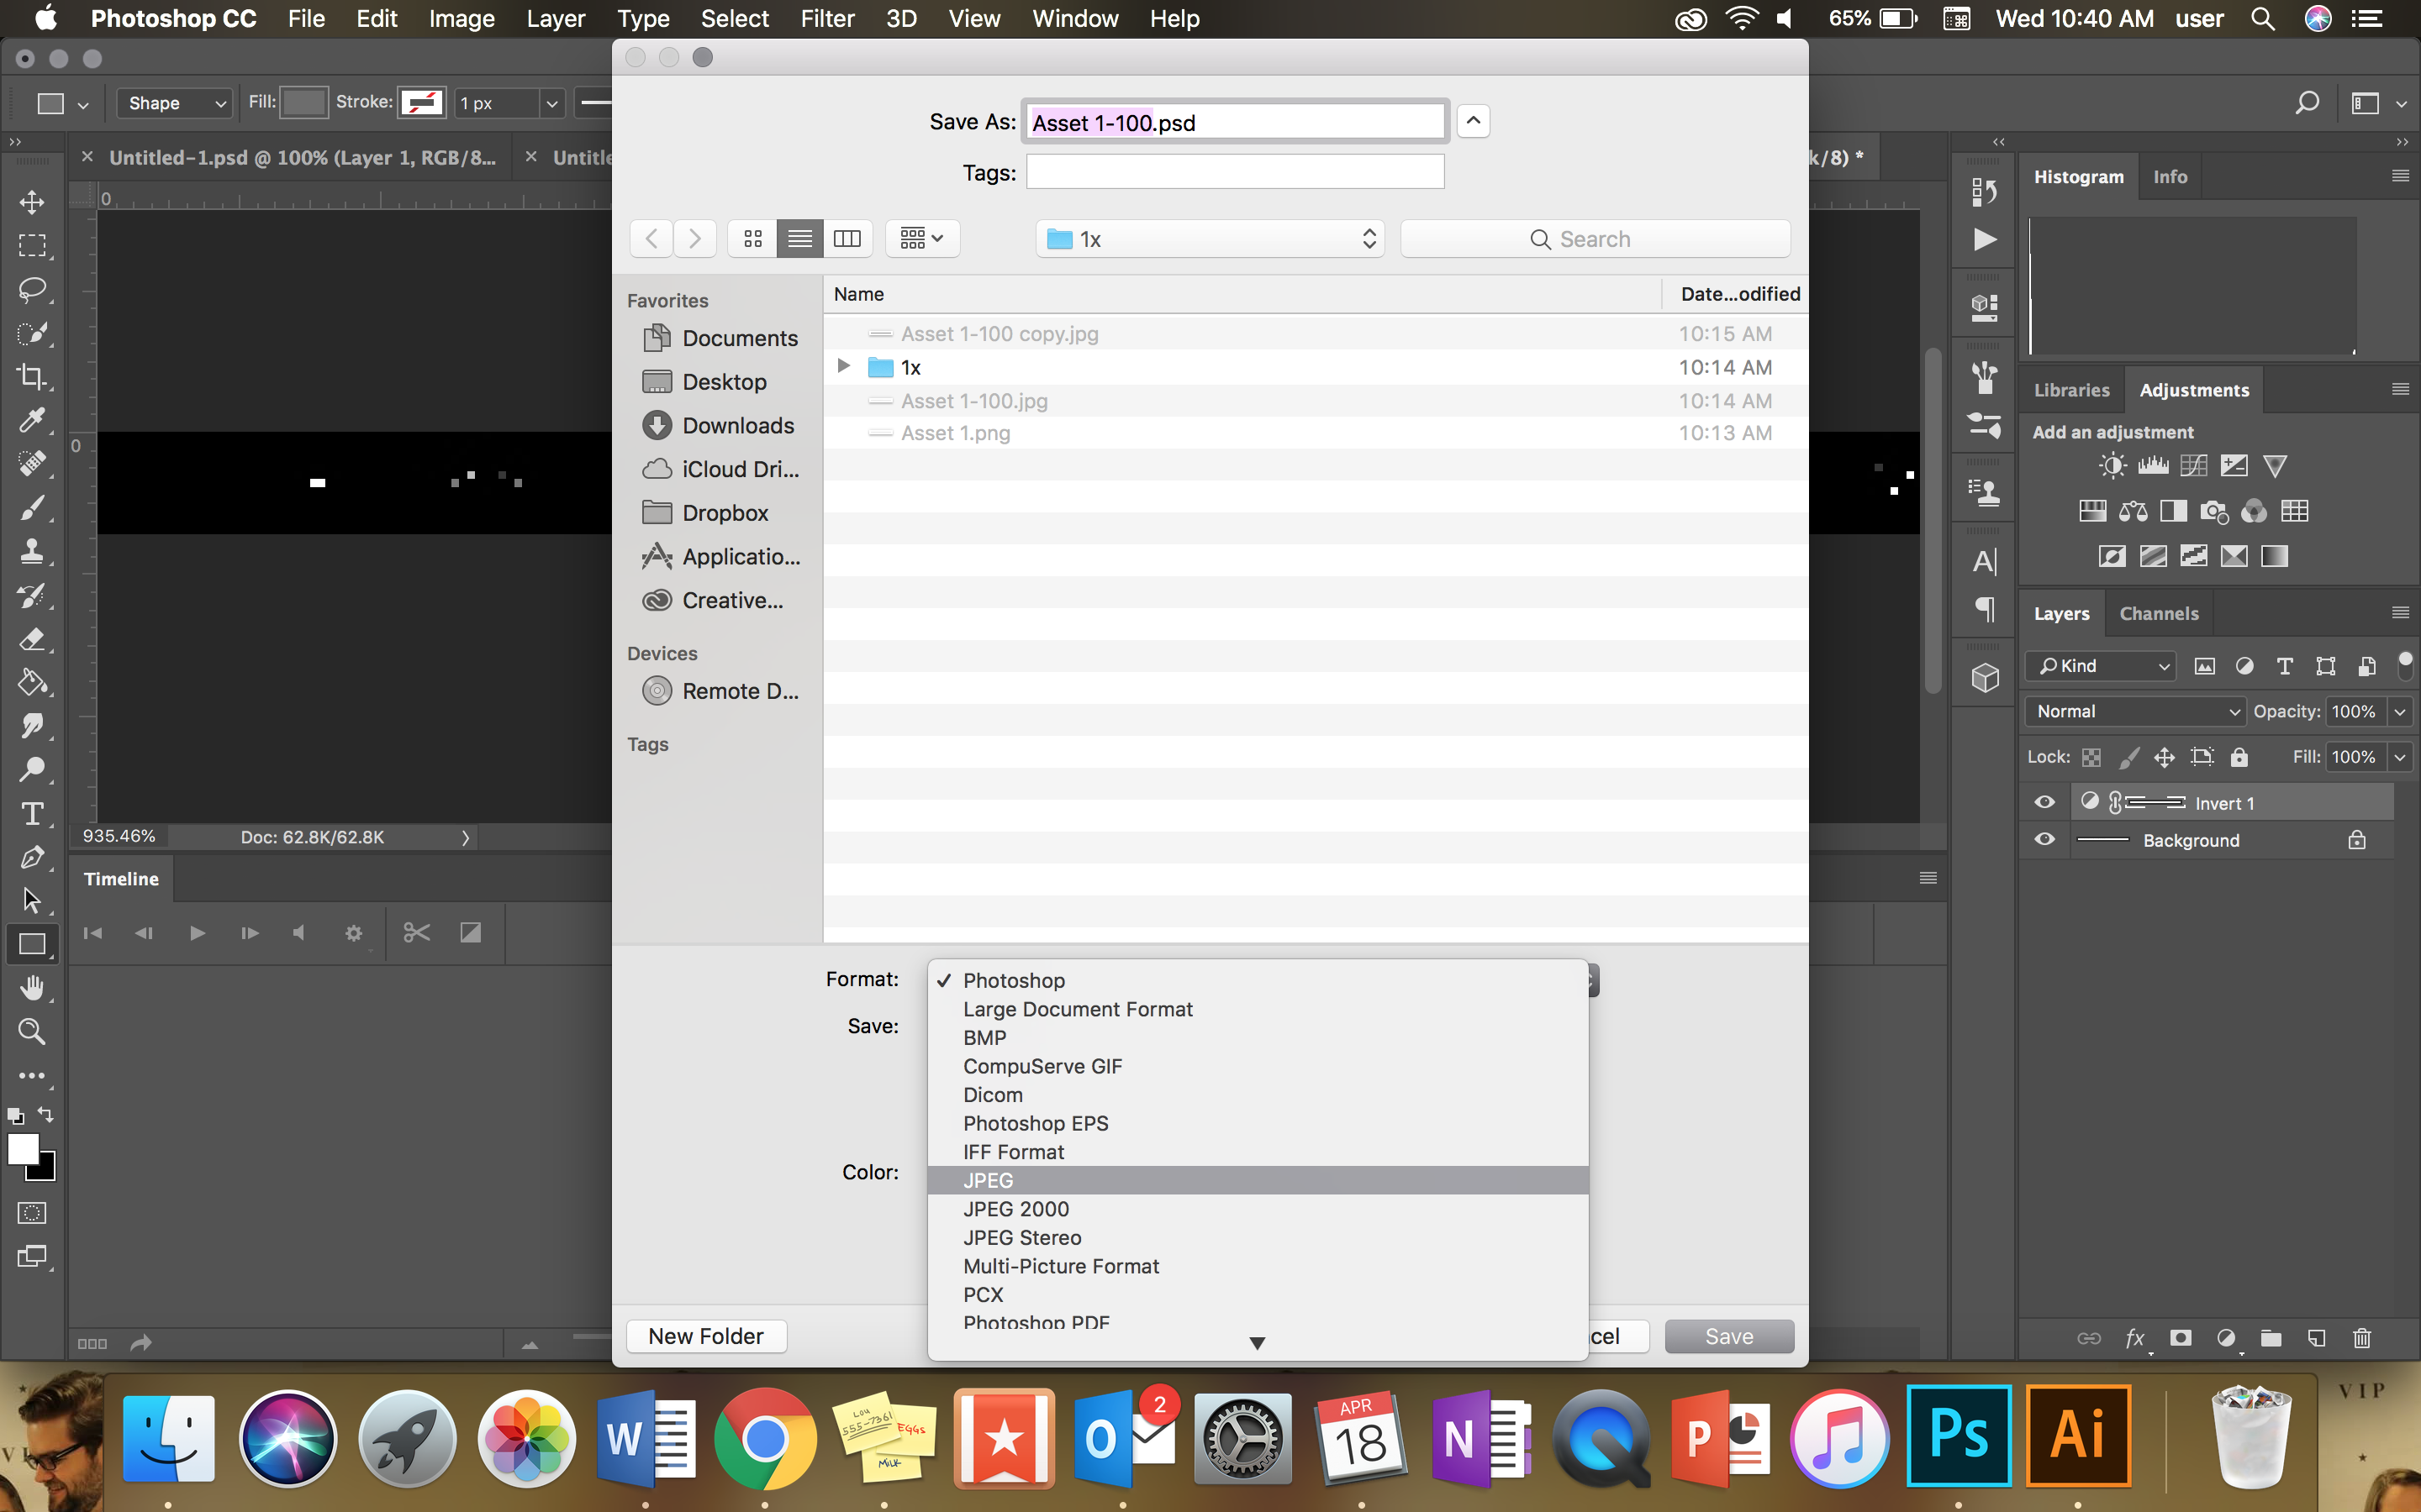Select the Move tool
The width and height of the screenshot is (2421, 1512).
tap(33, 201)
